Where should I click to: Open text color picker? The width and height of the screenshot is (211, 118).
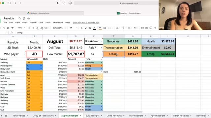(x=94, y=28)
